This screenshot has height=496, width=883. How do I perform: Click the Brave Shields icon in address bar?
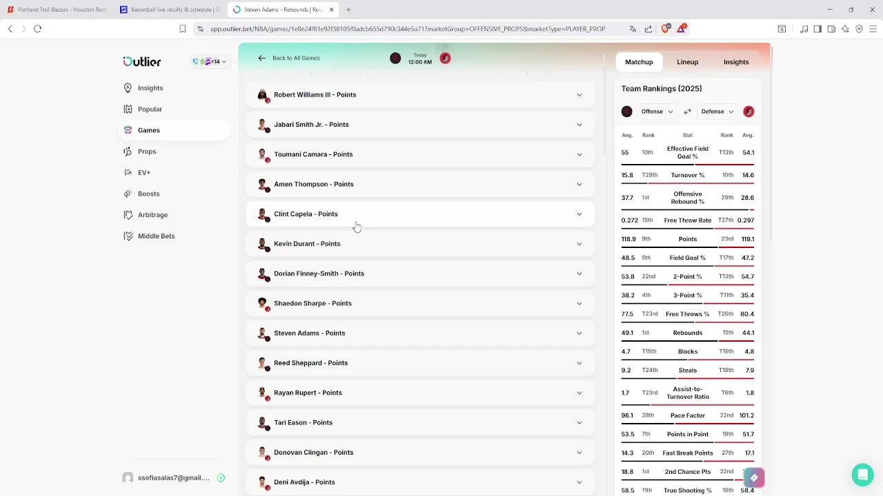(666, 28)
